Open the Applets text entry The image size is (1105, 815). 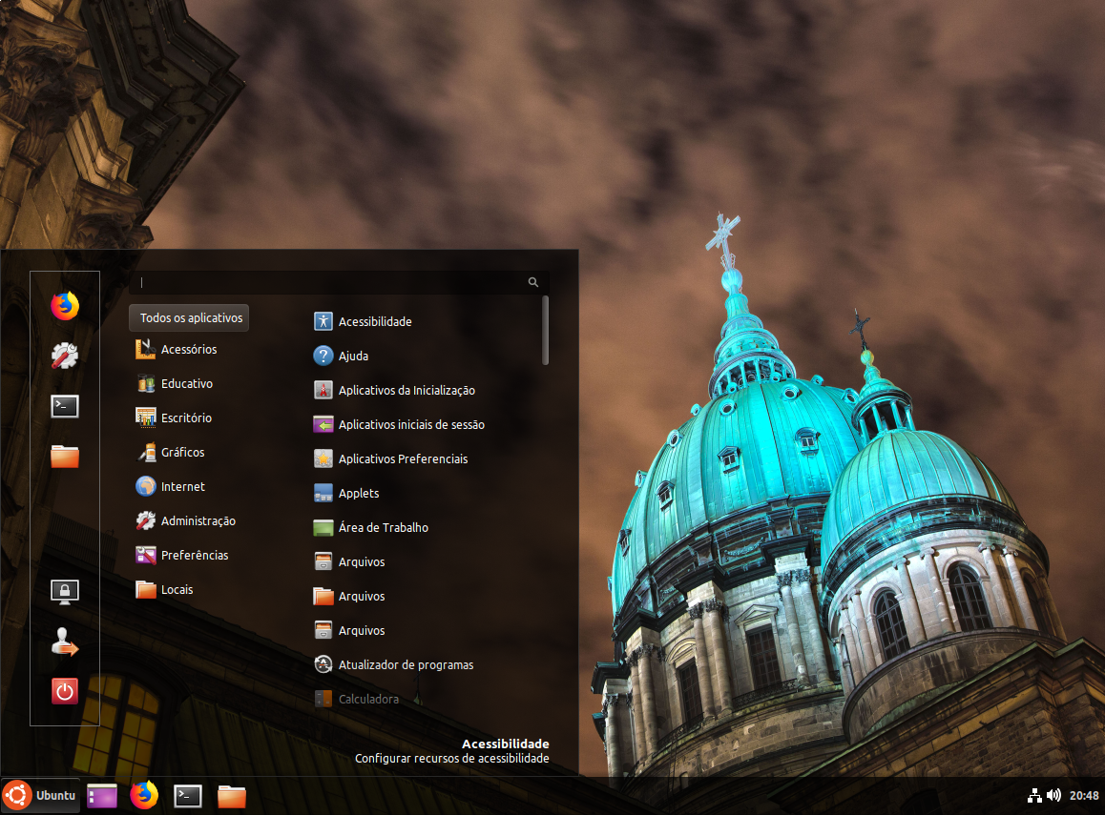[359, 494]
